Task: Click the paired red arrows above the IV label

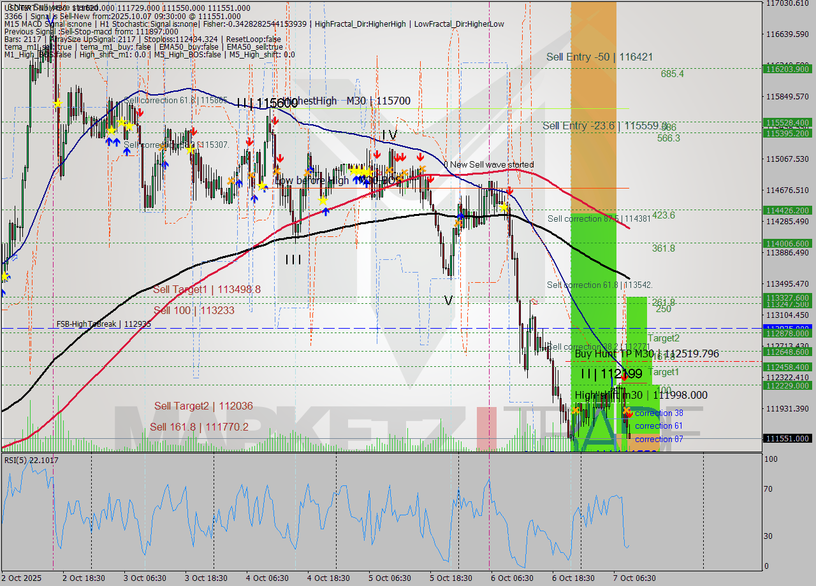Action: pos(399,156)
